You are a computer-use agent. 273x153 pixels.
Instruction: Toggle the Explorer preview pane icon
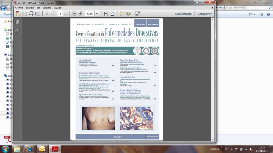(261, 14)
